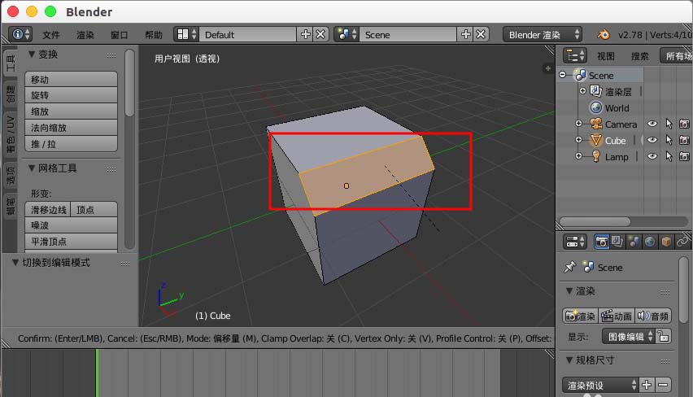
Task: Open the Properties editor type selector
Action: 575,242
